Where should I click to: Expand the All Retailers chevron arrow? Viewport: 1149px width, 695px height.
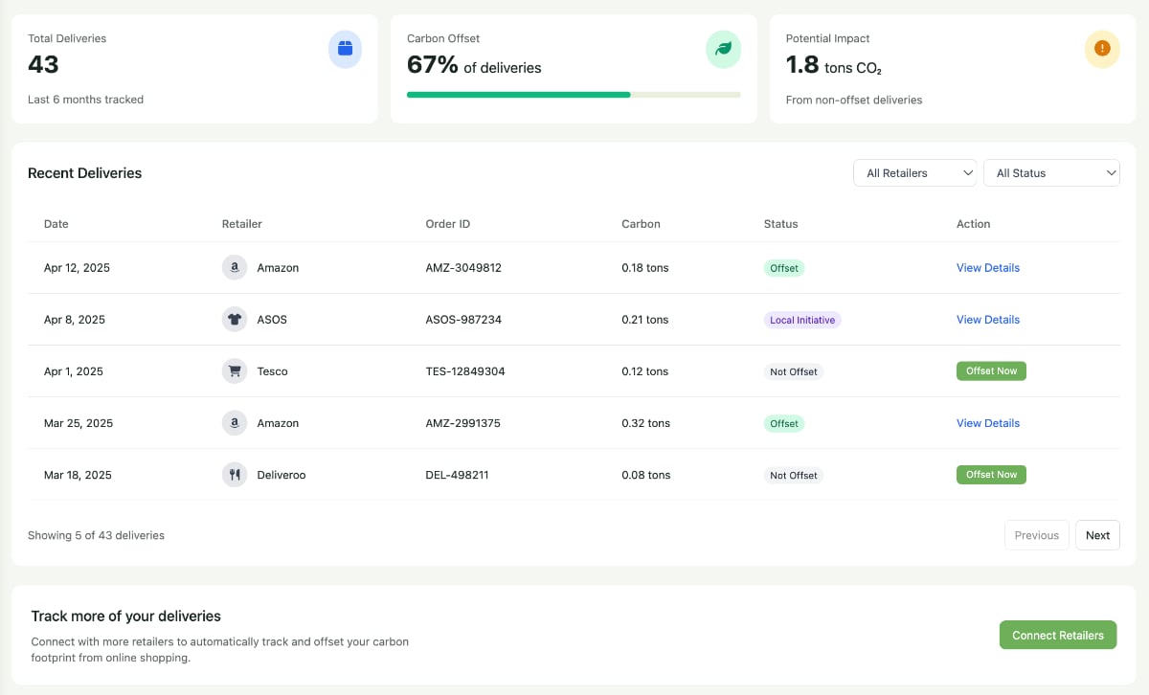[x=968, y=172]
